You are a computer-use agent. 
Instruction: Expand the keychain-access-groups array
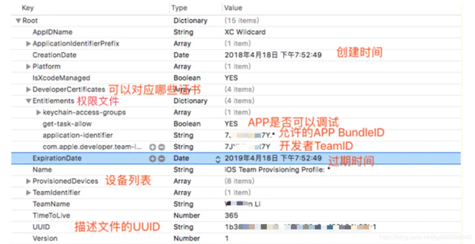point(38,112)
